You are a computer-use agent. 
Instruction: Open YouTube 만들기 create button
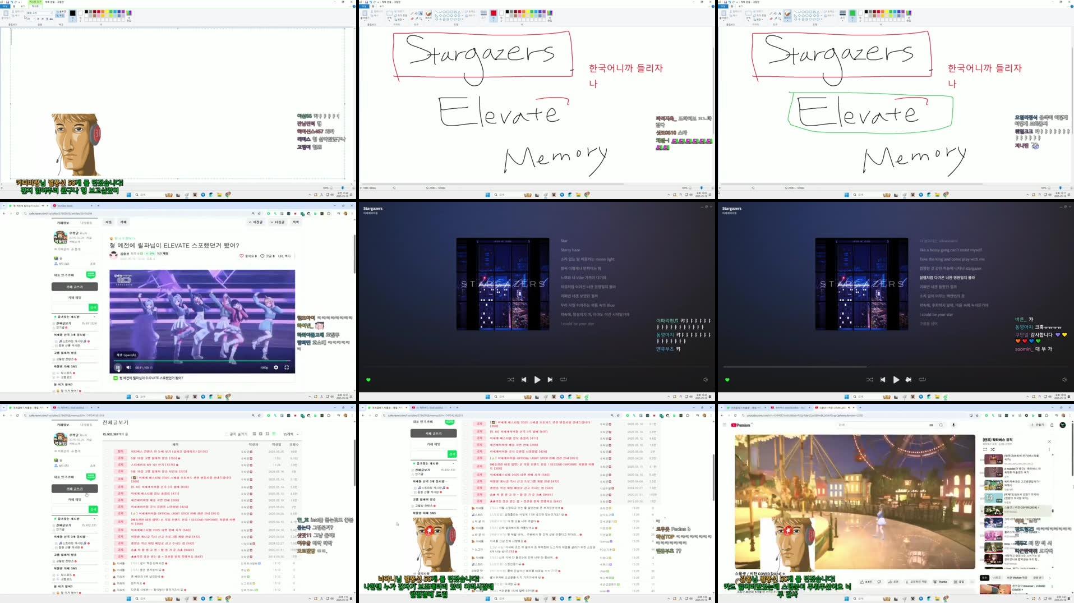coord(1038,425)
